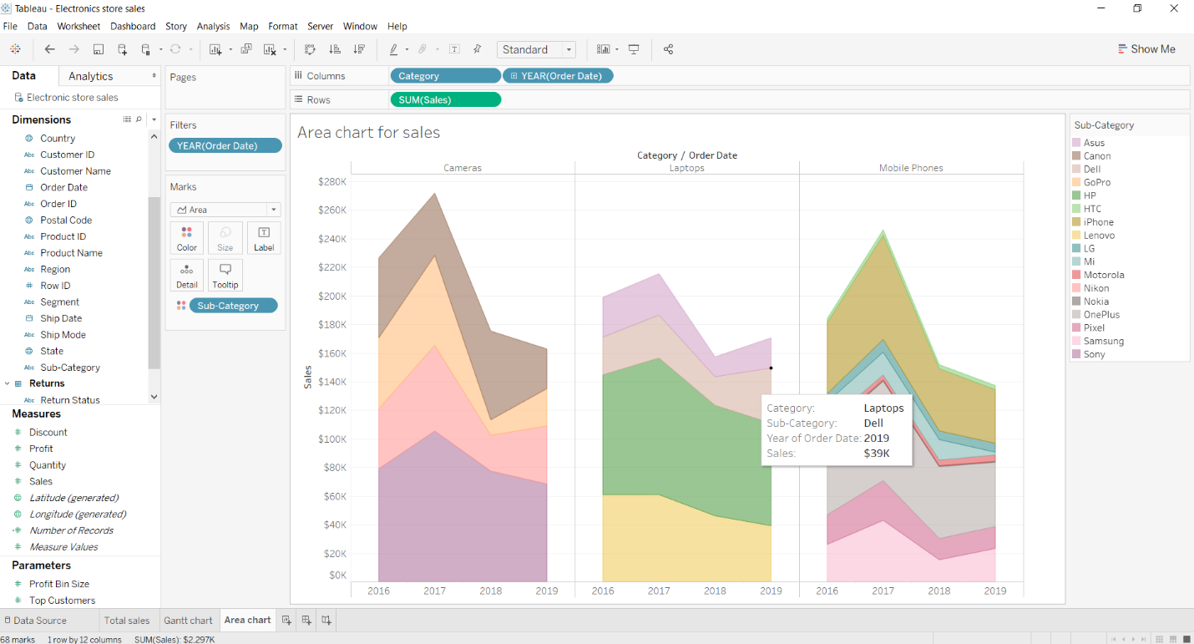This screenshot has height=644, width=1194.
Task: Sort ascending using the toolbar icon
Action: click(335, 49)
